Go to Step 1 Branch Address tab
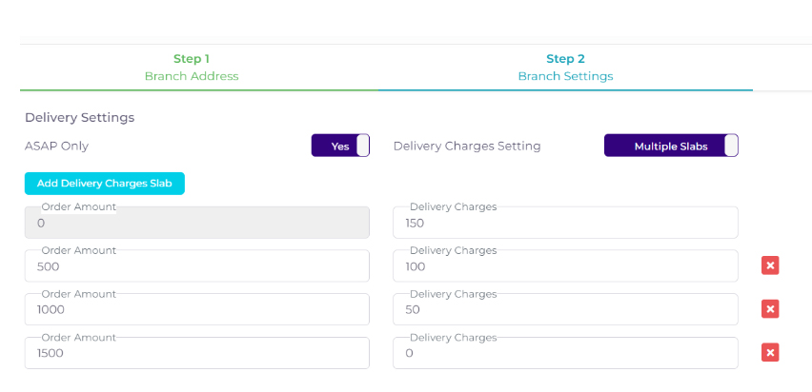Image resolution: width=812 pixels, height=392 pixels. 192,67
